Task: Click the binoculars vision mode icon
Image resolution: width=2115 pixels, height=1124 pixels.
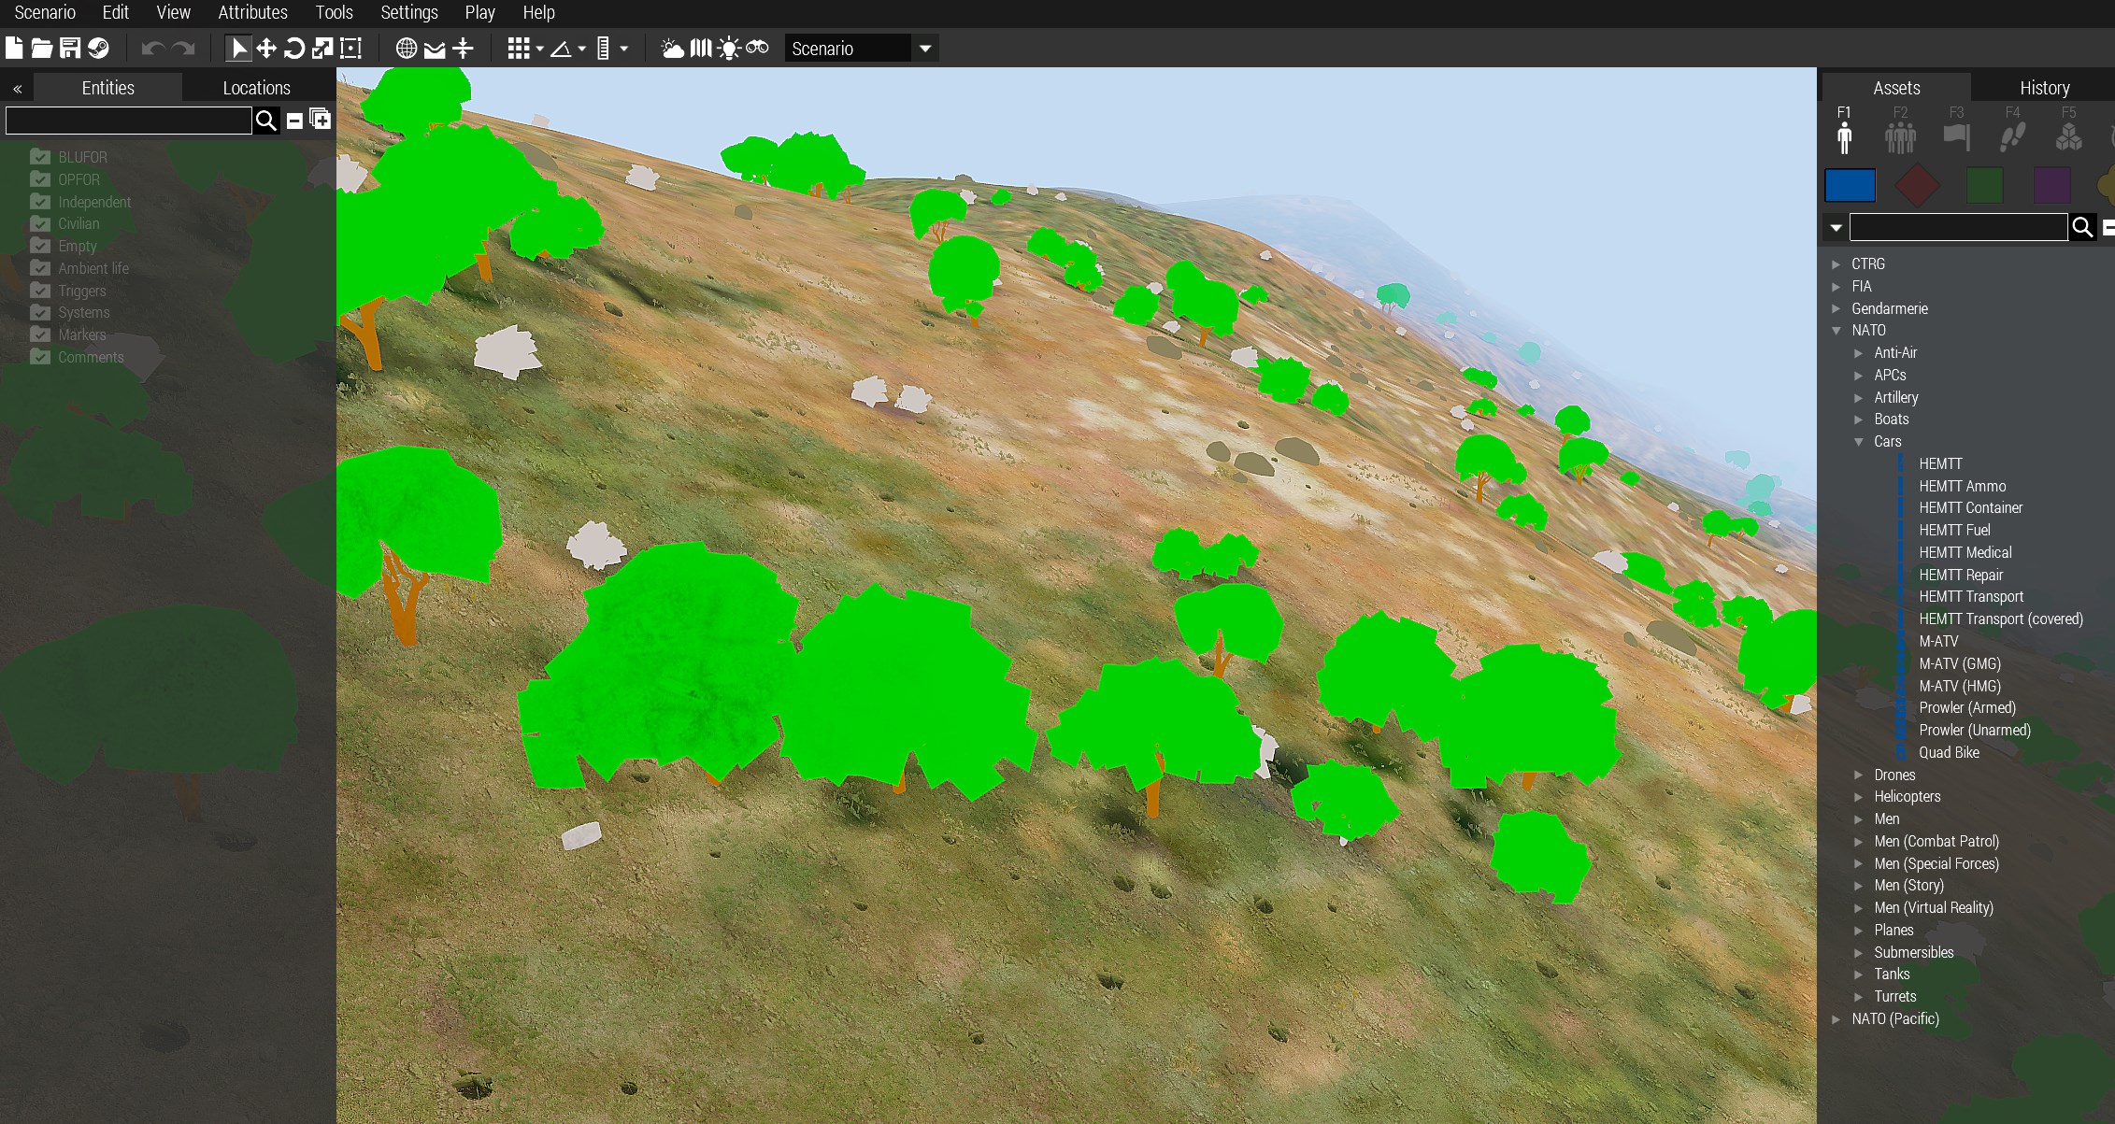Action: [x=758, y=49]
